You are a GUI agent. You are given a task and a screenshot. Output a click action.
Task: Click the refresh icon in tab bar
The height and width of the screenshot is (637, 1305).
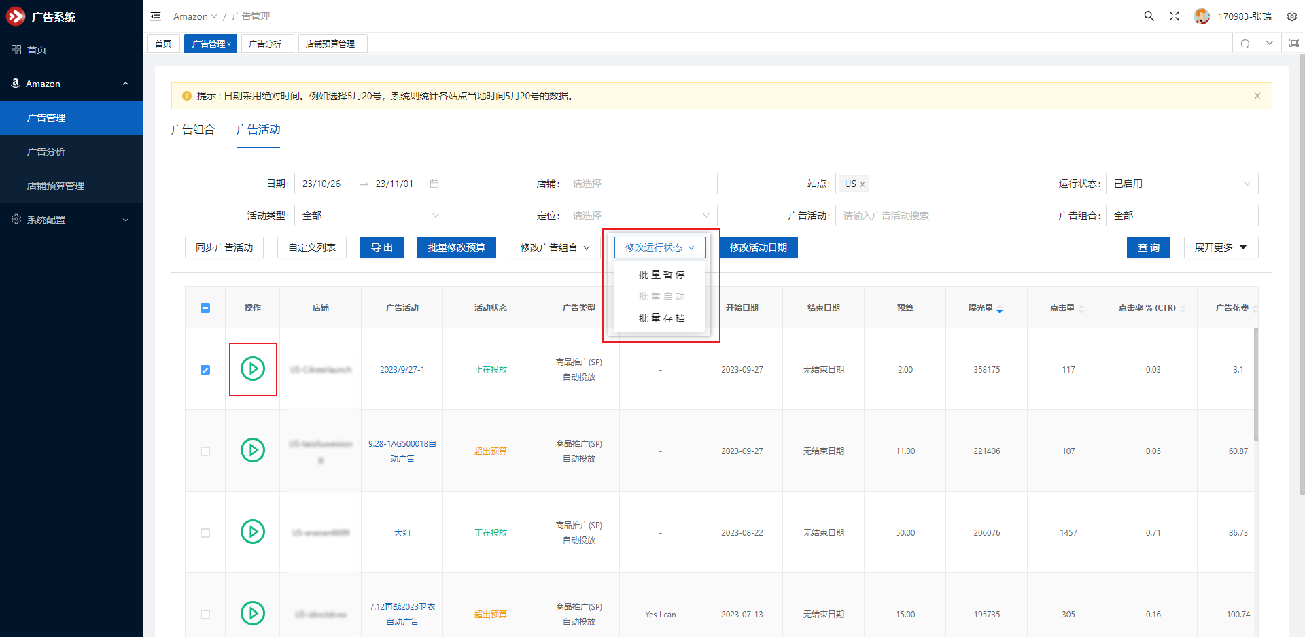[1245, 44]
